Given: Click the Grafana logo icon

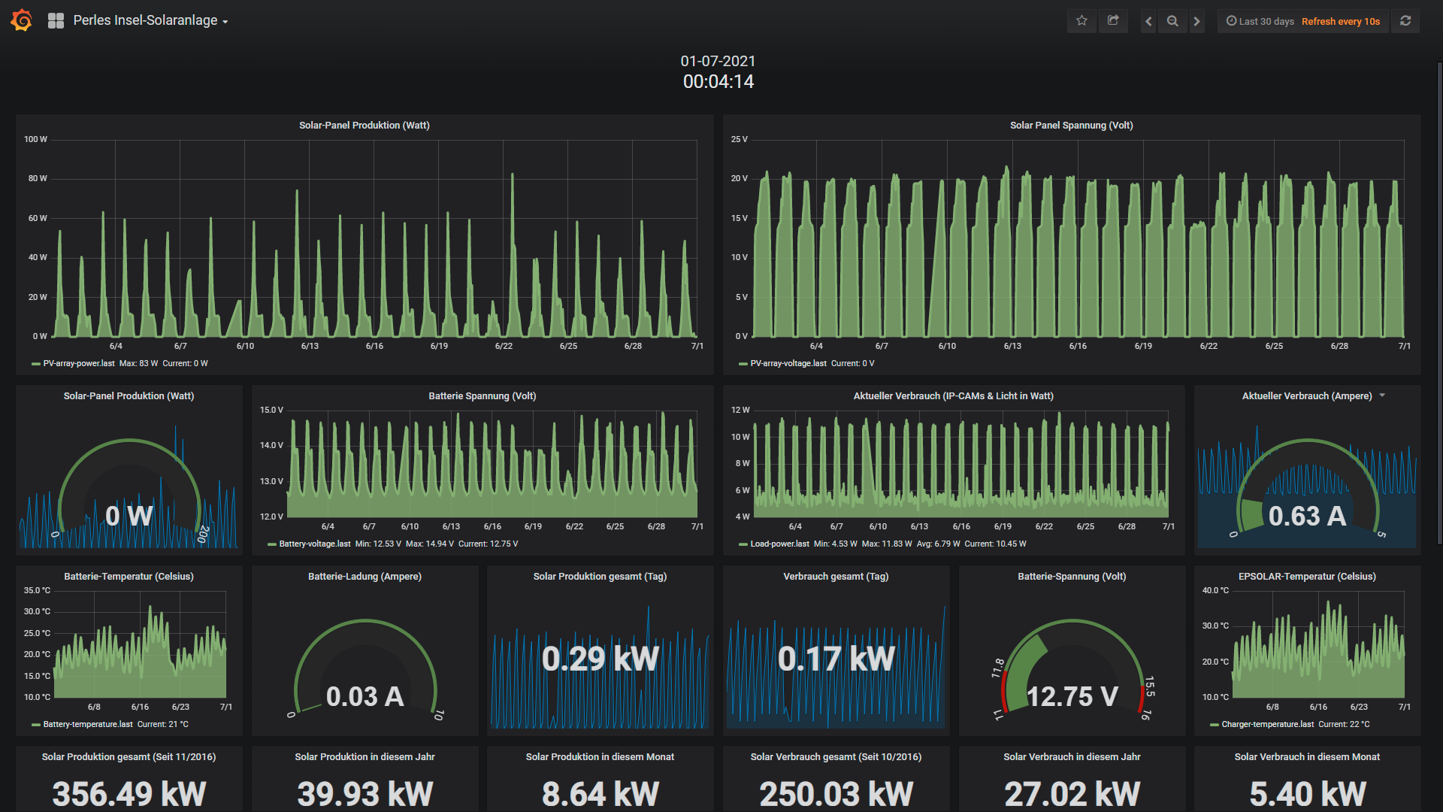Looking at the screenshot, I should point(22,20).
